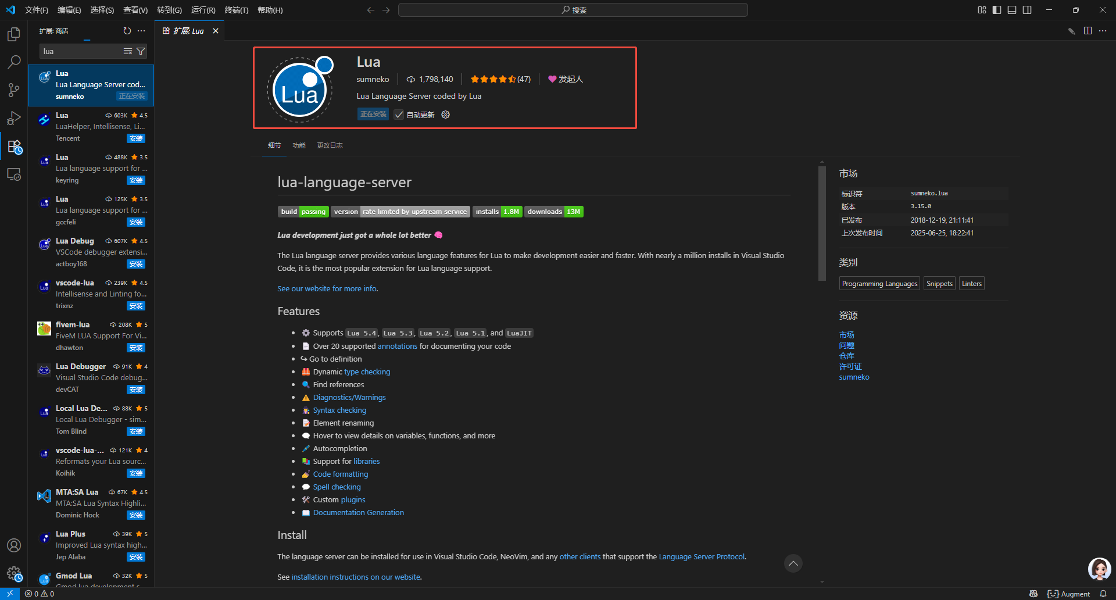Install the fivem-lua extension
The width and height of the screenshot is (1116, 600).
click(136, 348)
